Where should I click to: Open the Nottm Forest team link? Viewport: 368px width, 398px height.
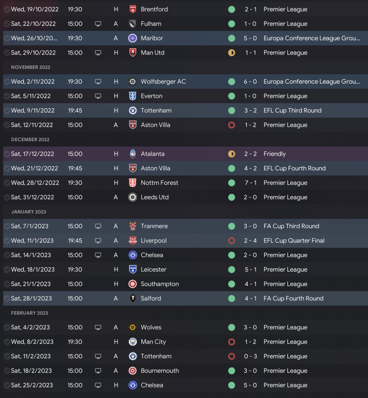159,183
